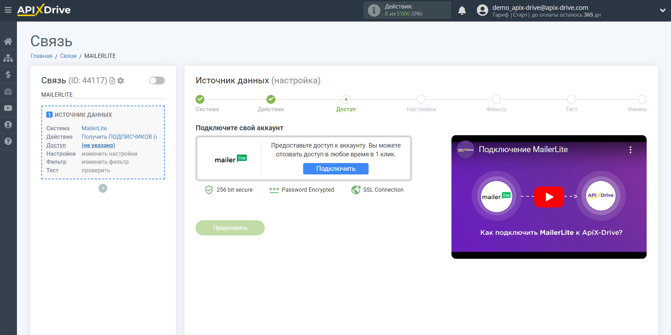Screen dimensions: 671x335
Task: Open Получить ПОДПИСЧИКОВ action link
Action: [119, 137]
